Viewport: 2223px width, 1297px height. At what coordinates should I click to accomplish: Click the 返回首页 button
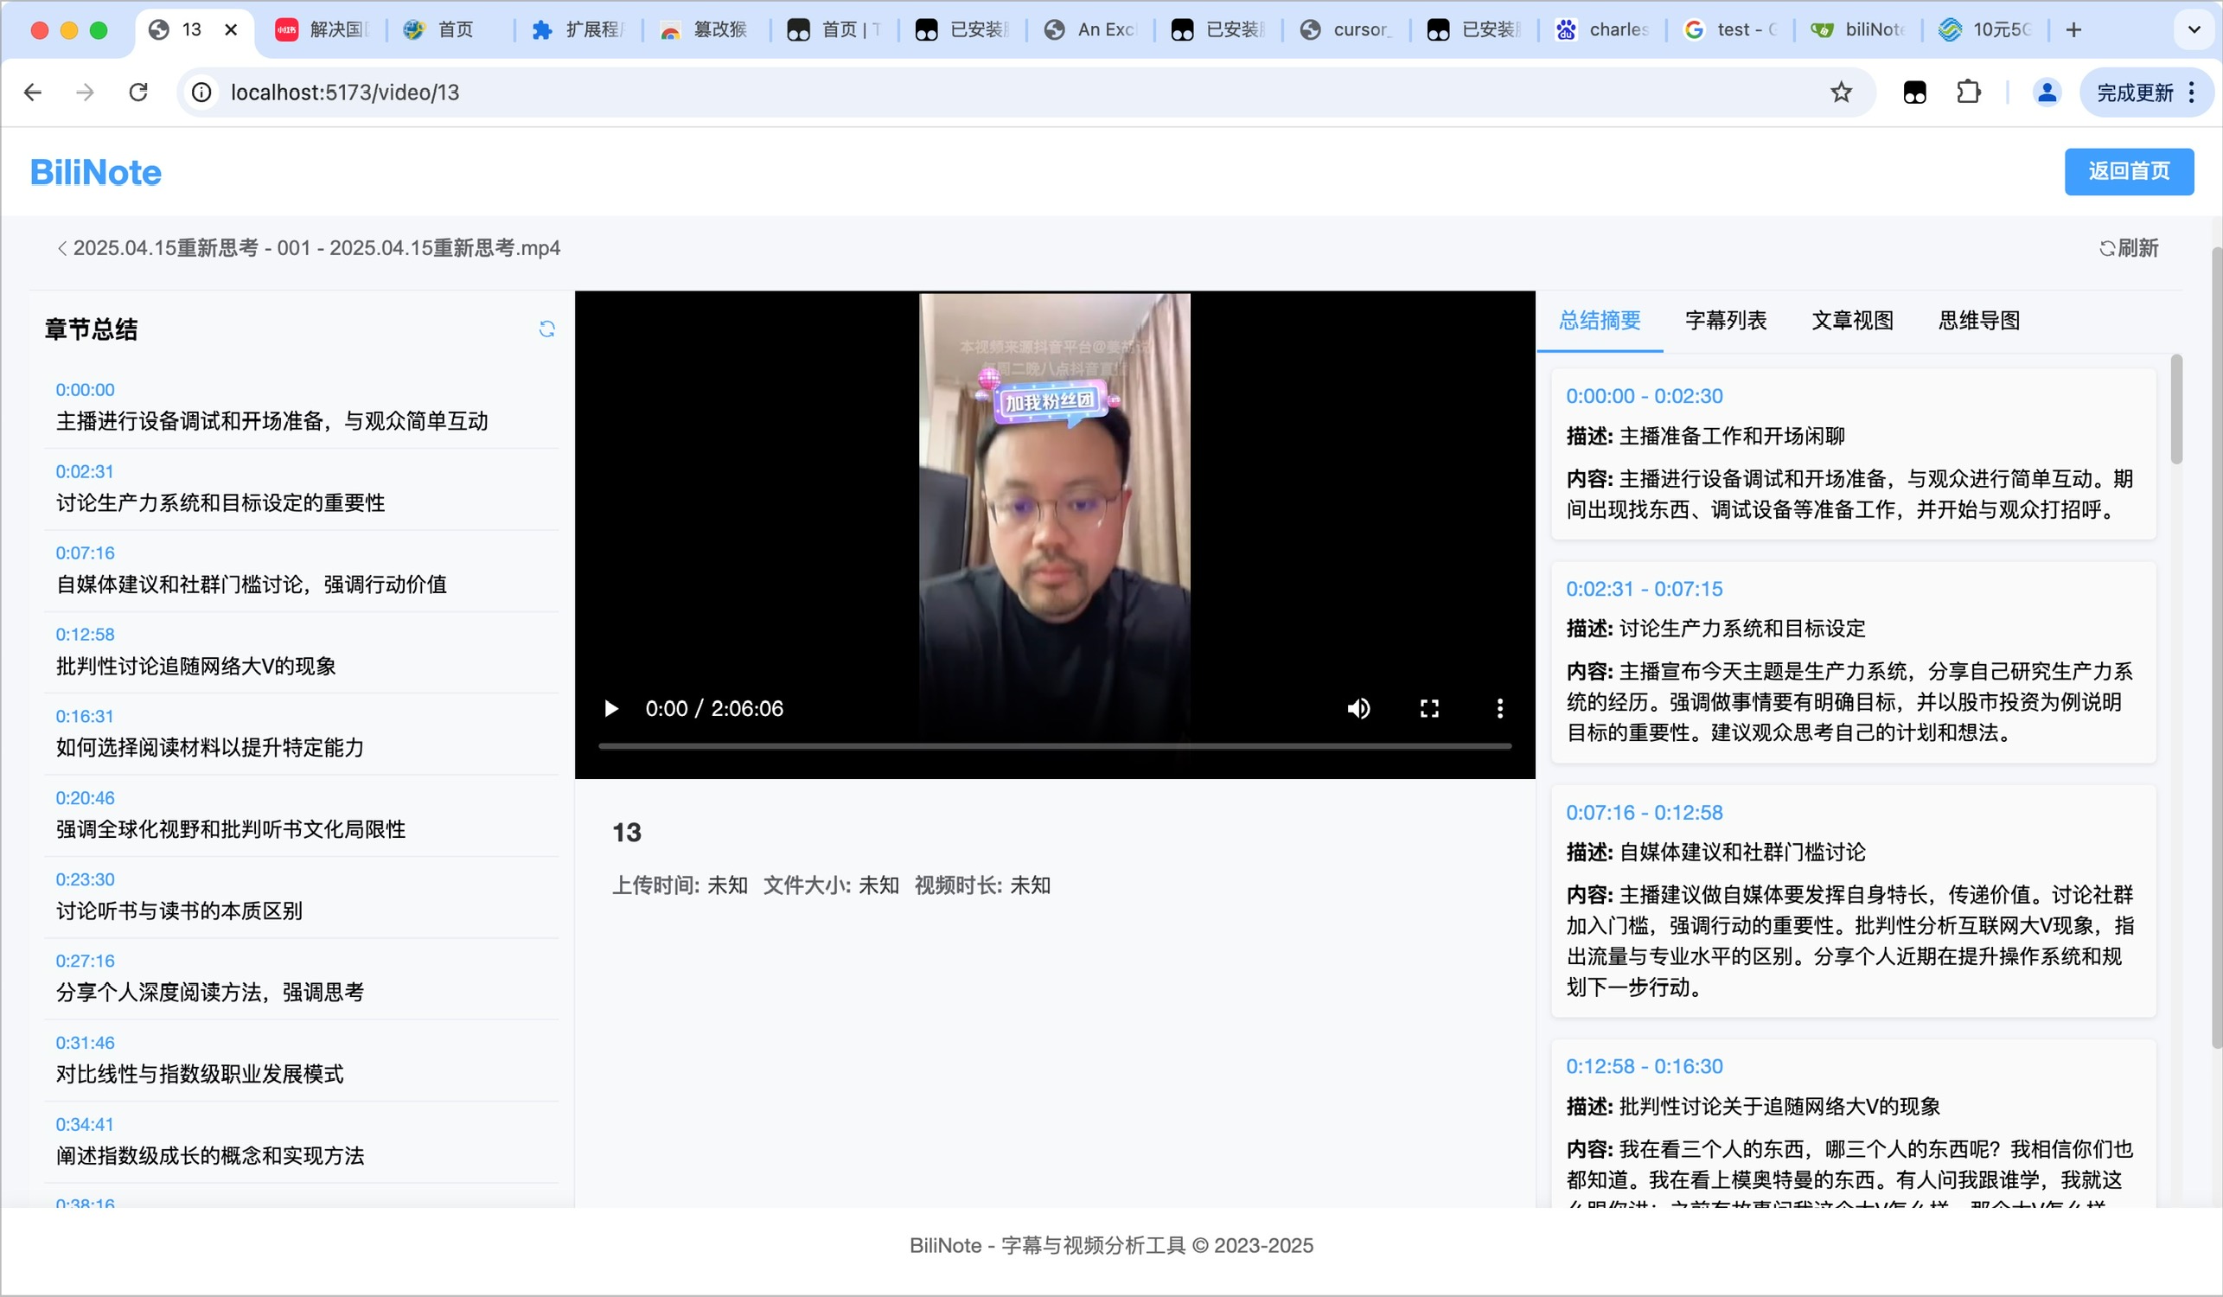2128,171
